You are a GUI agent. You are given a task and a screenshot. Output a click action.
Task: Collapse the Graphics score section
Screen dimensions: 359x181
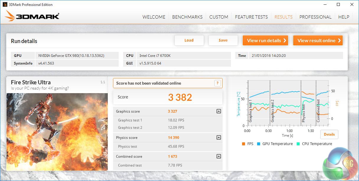[218, 111]
